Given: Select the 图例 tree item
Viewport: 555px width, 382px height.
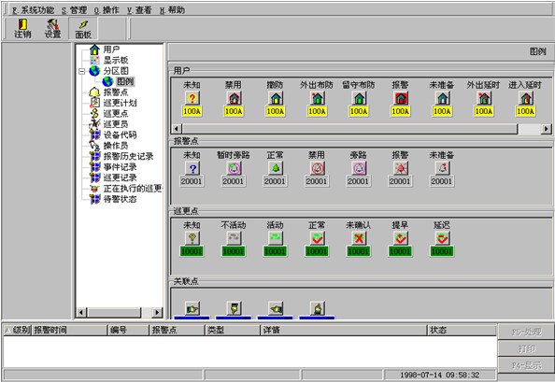Looking at the screenshot, I should click(125, 81).
